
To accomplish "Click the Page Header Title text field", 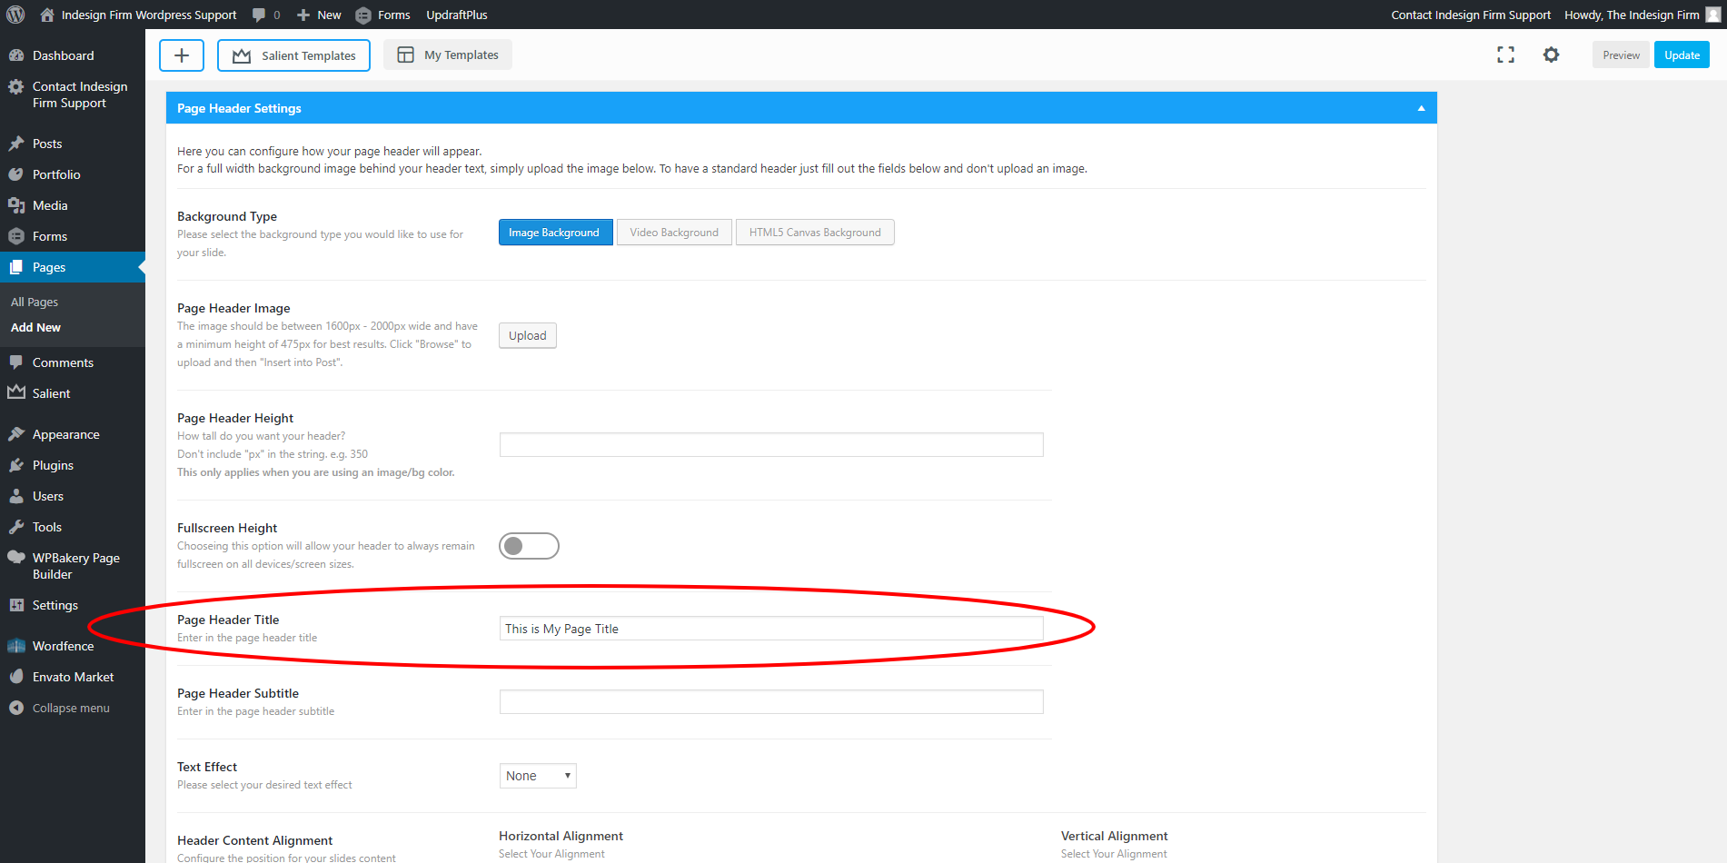I will coord(770,629).
